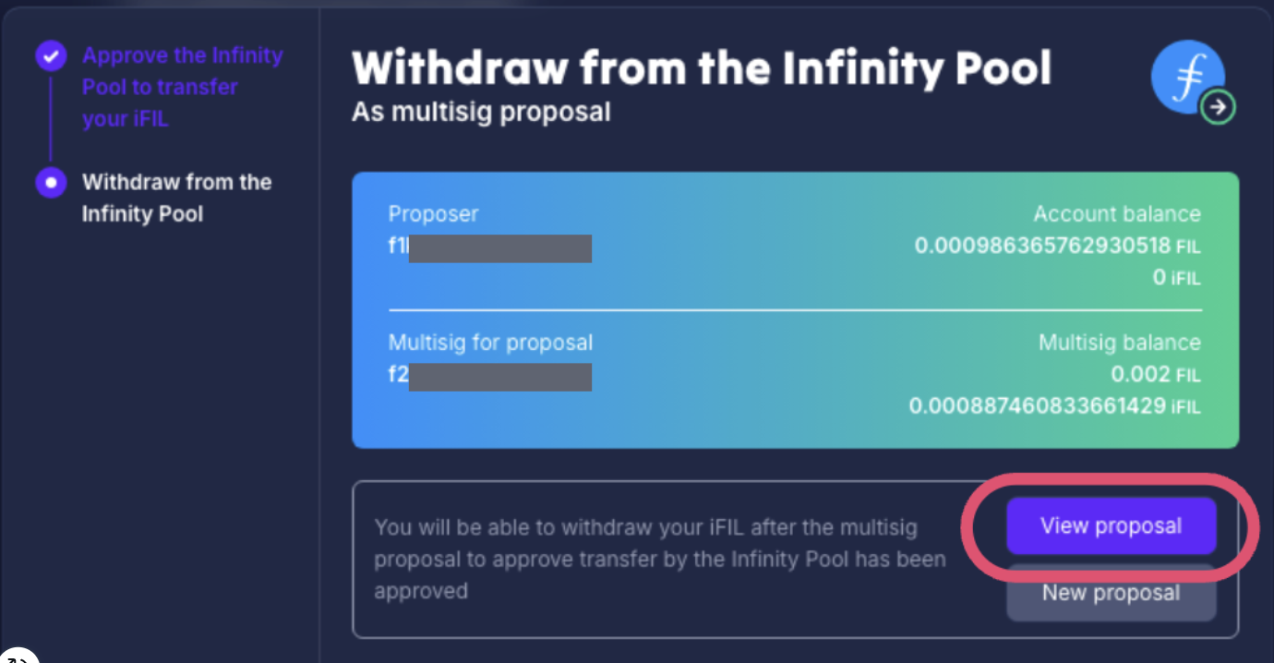
Task: Open the Withdraw from the Infinity Pool step
Action: click(176, 198)
